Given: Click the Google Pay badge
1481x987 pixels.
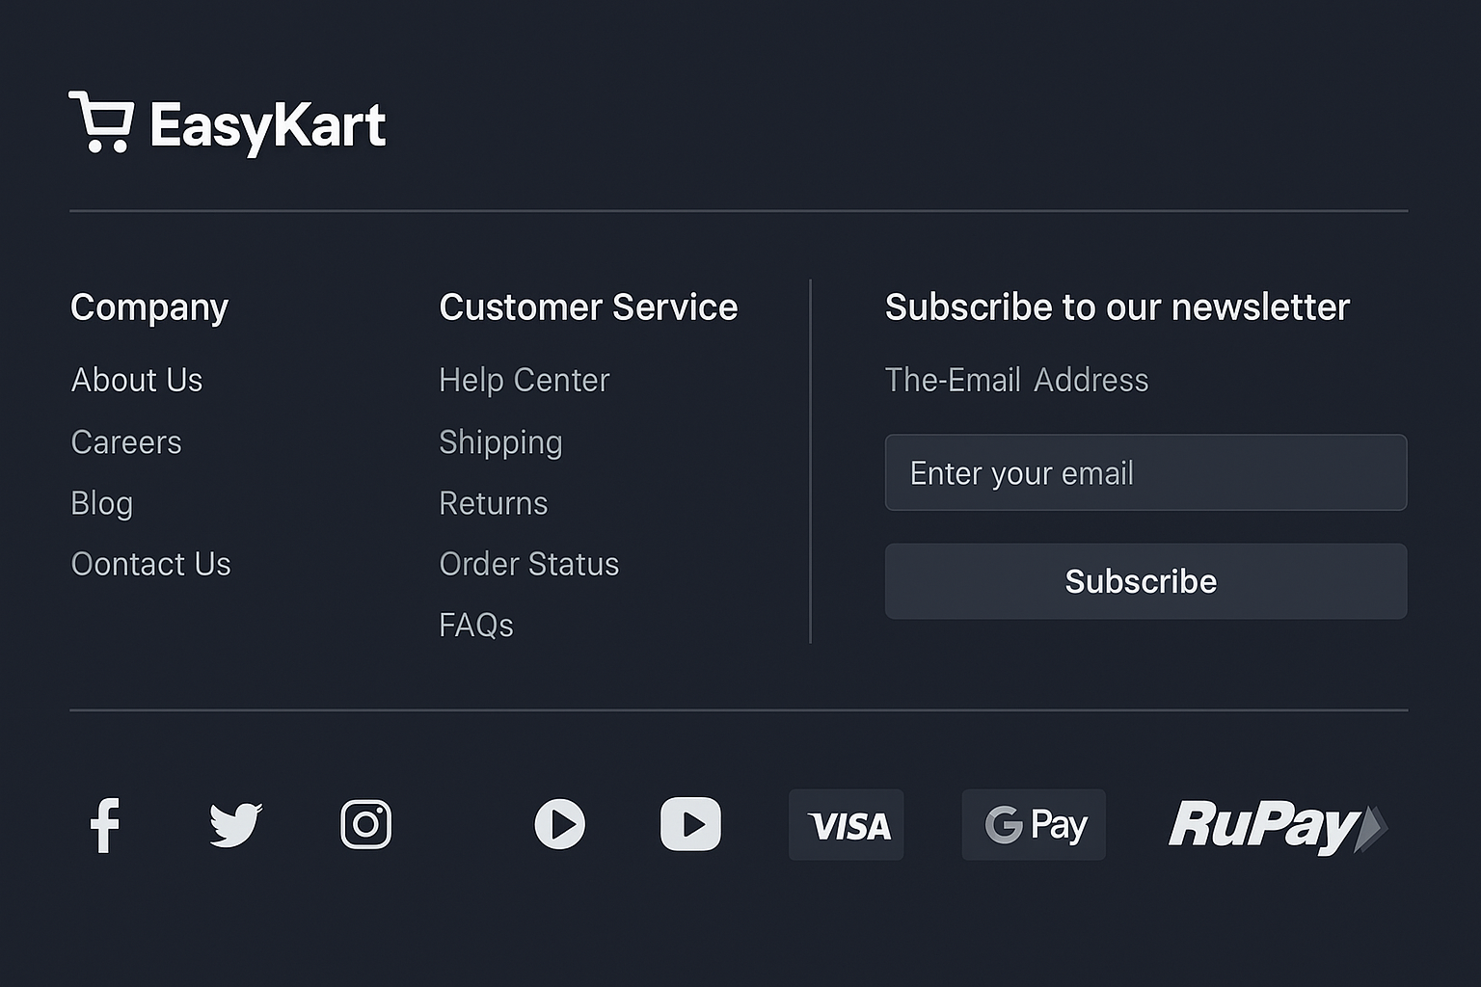Looking at the screenshot, I should click(x=1034, y=825).
